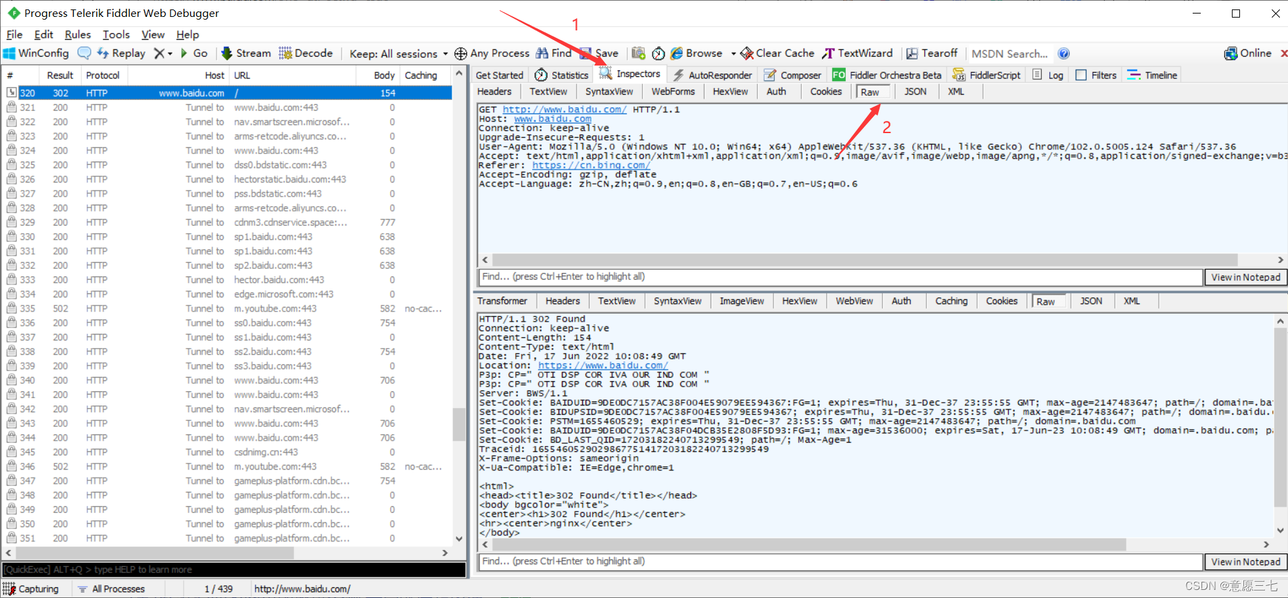Toggle the Decode toolbar button

[306, 53]
